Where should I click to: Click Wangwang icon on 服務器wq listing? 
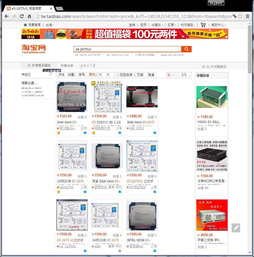pyautogui.click(x=155, y=251)
